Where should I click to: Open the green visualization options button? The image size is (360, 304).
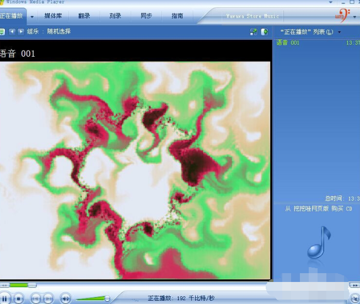tap(2, 32)
